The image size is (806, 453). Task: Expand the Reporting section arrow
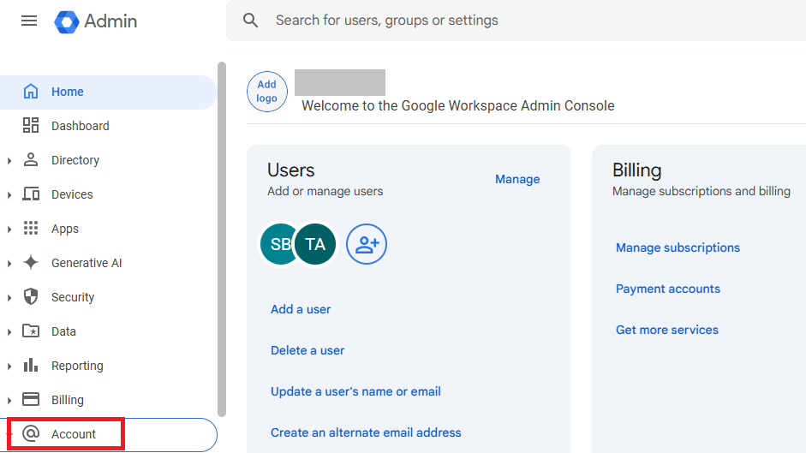point(9,367)
